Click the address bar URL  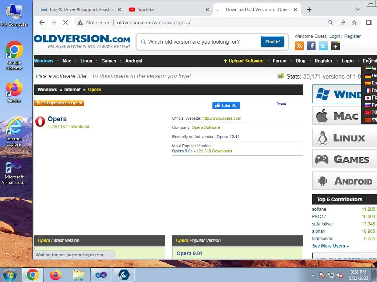click(x=154, y=22)
